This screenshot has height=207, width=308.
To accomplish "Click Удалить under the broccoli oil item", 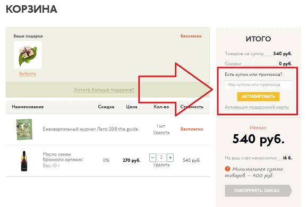I will [161, 165].
